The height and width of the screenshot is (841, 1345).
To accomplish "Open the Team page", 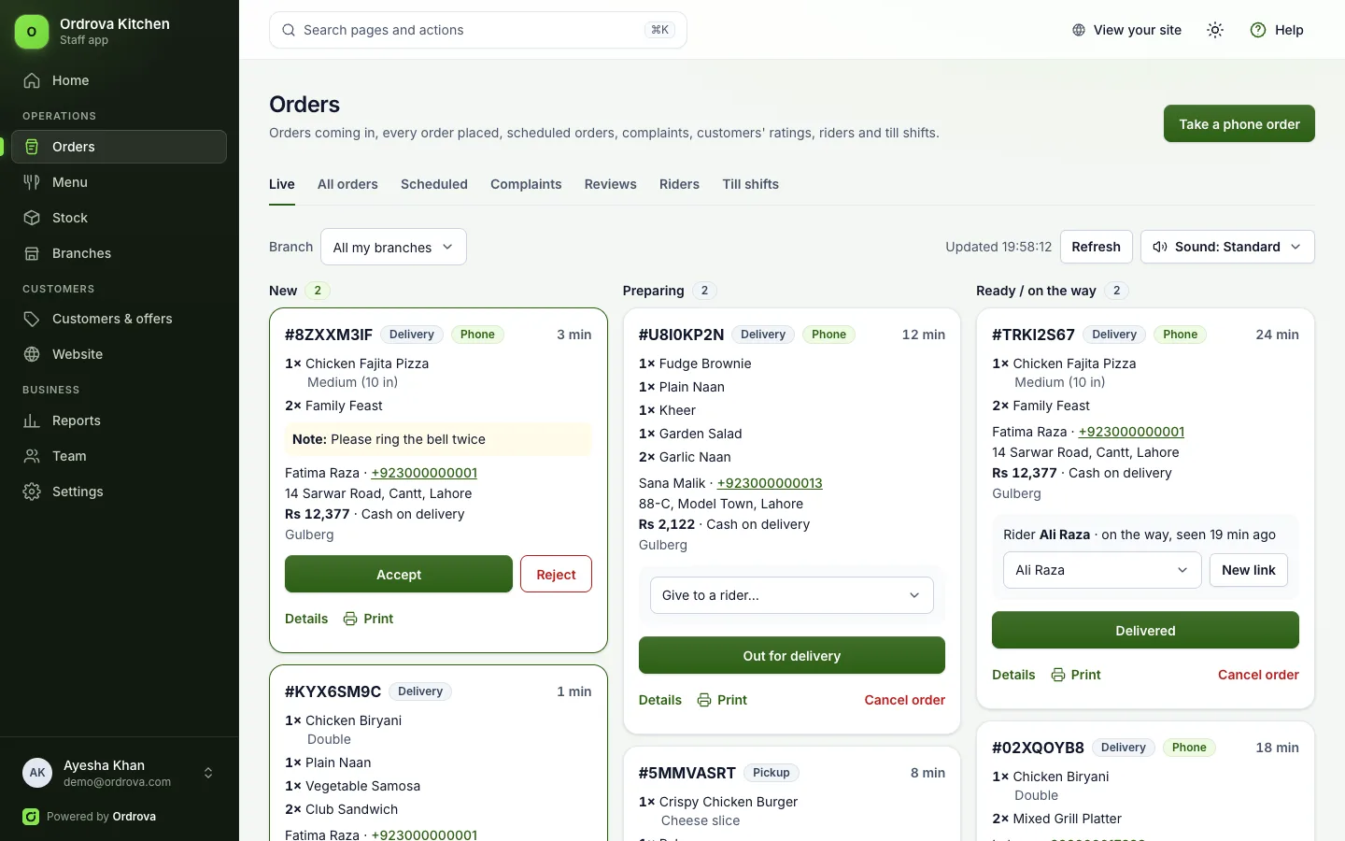I will 119,456.
